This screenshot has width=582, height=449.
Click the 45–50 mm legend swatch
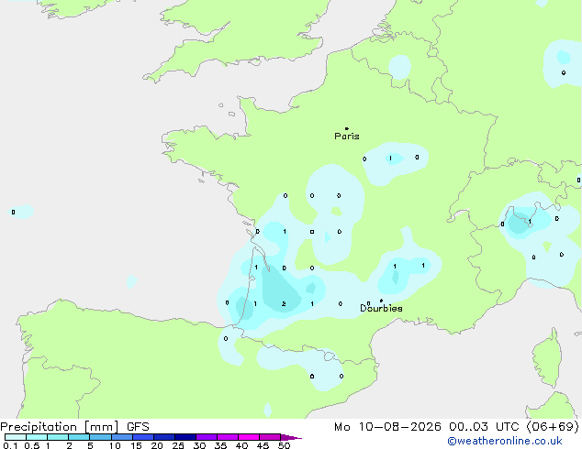coord(270,437)
